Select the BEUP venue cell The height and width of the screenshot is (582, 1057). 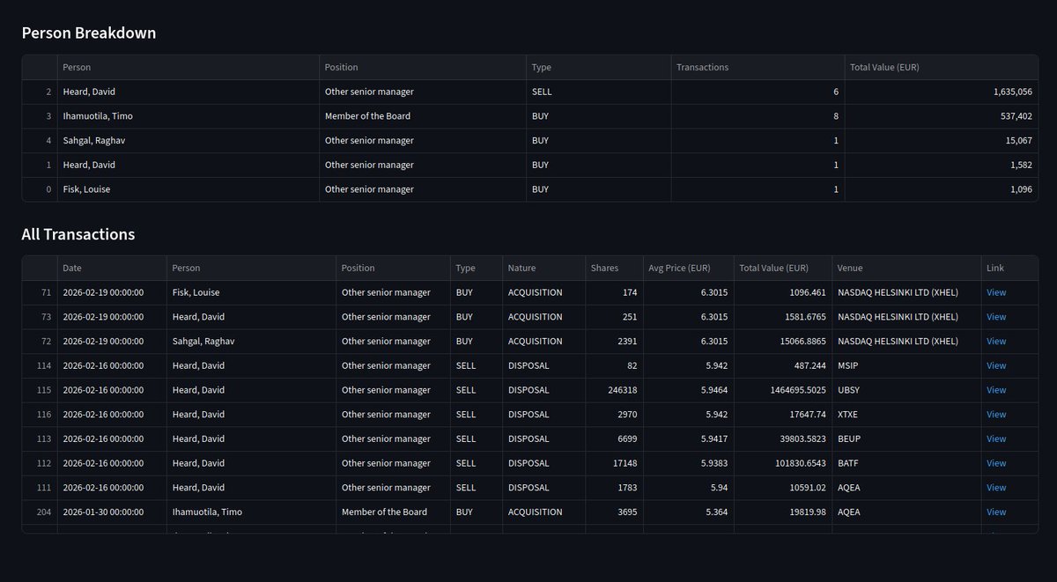(x=906, y=438)
